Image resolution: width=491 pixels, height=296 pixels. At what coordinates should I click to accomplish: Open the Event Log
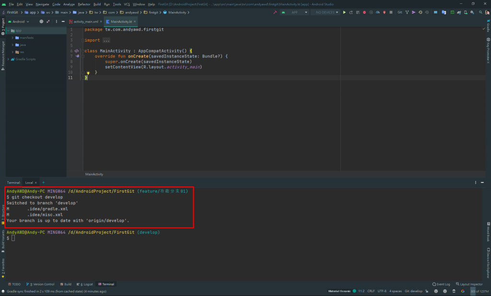441,285
